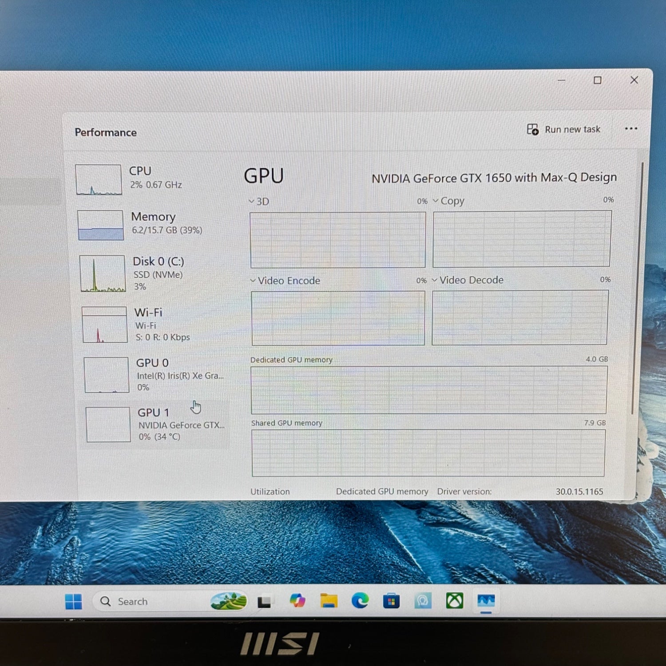
Task: Open Task View from the taskbar
Action: click(265, 602)
